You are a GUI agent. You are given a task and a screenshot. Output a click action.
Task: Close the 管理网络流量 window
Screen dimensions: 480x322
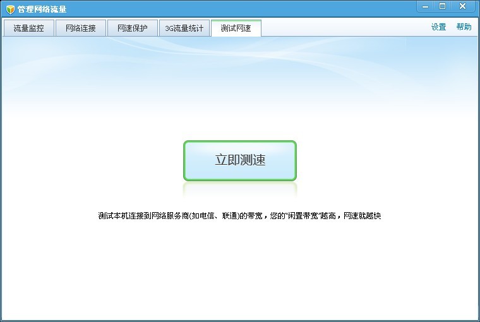(463, 6)
